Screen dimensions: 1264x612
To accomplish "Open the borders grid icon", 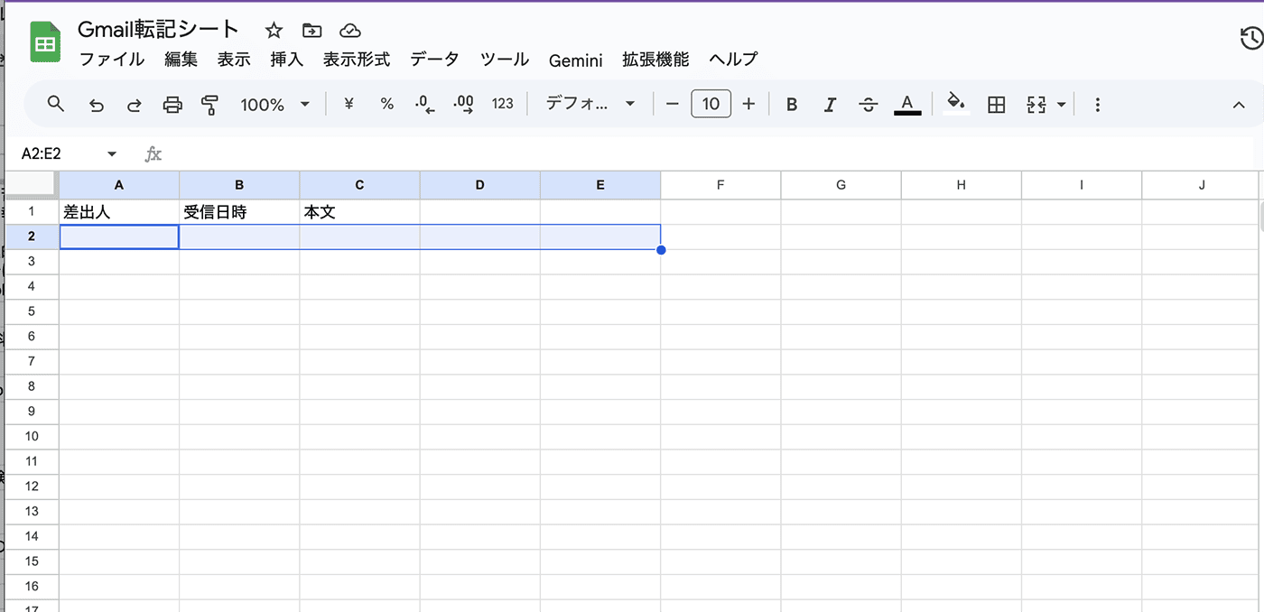I will point(997,105).
